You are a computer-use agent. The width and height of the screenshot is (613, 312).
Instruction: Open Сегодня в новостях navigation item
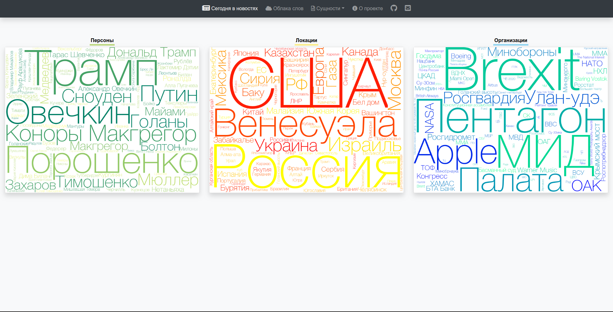pos(230,8)
